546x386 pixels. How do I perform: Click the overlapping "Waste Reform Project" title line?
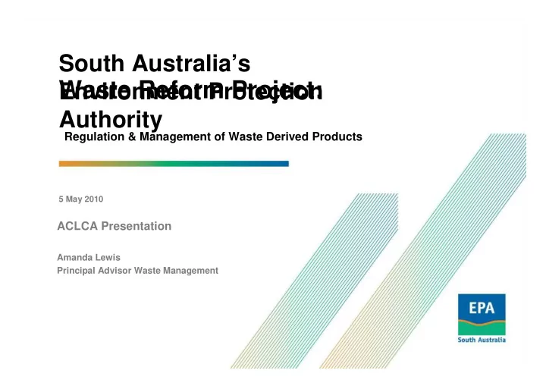tap(190, 91)
